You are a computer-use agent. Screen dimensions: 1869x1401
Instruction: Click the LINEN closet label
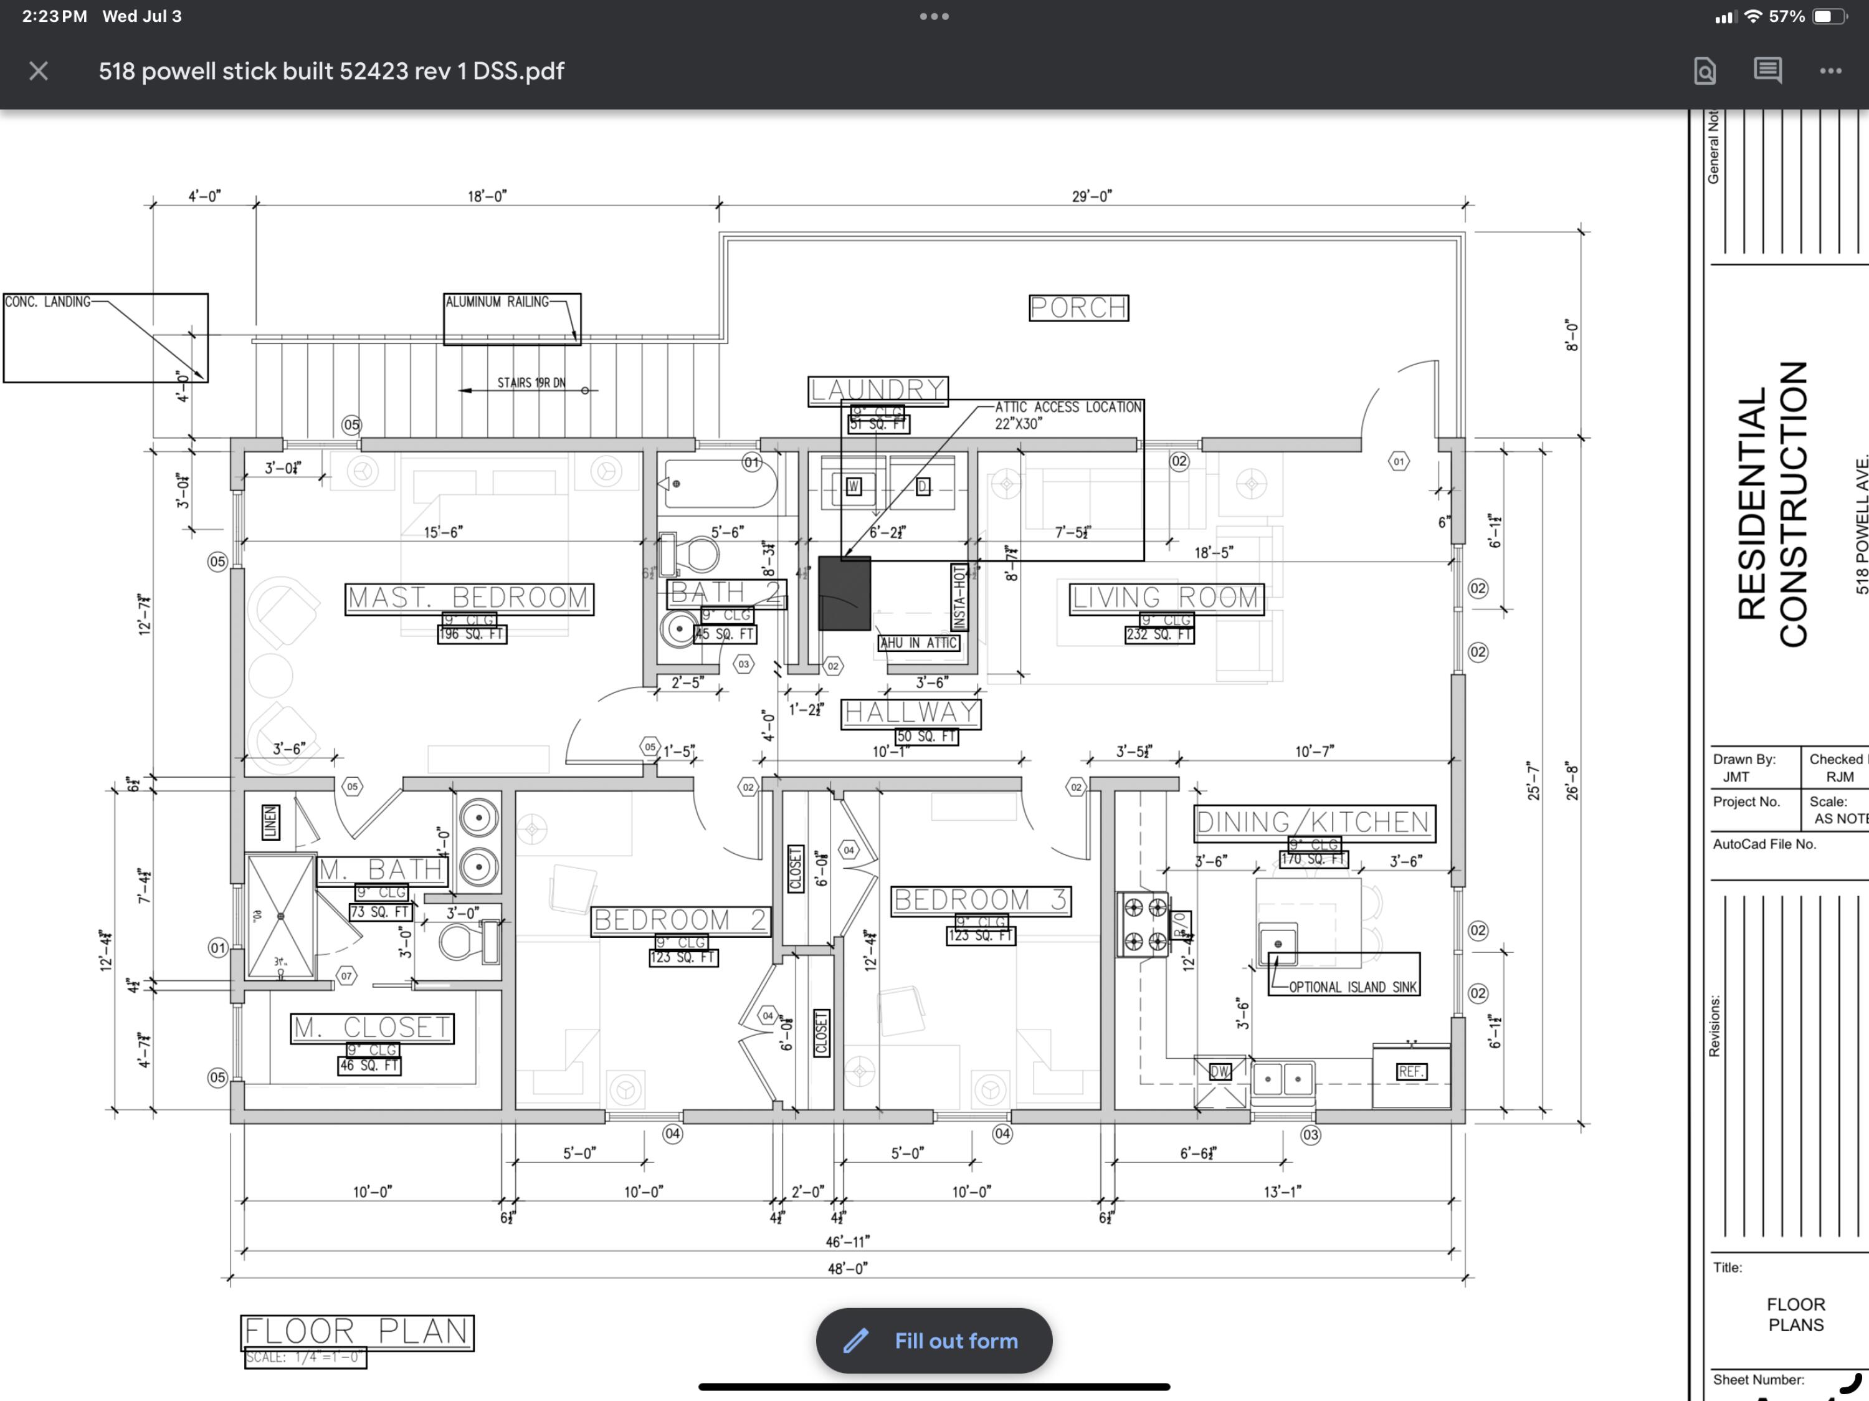(x=270, y=822)
